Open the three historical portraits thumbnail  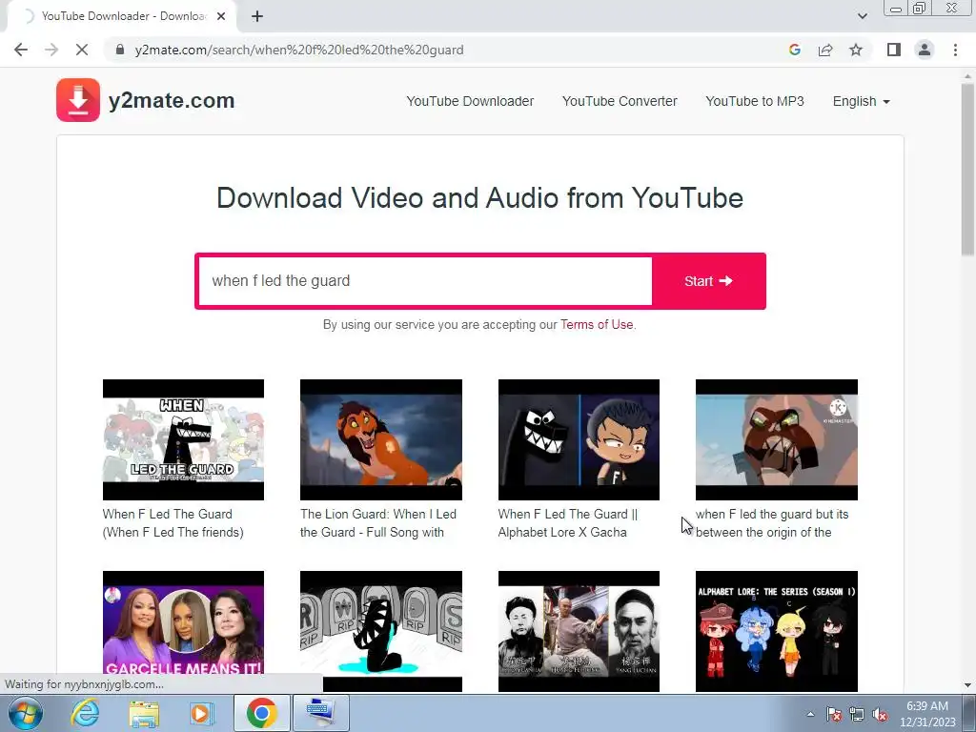coord(579,631)
